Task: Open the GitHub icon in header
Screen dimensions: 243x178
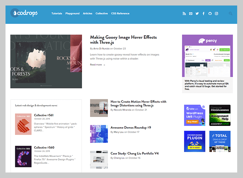Action: (210, 14)
